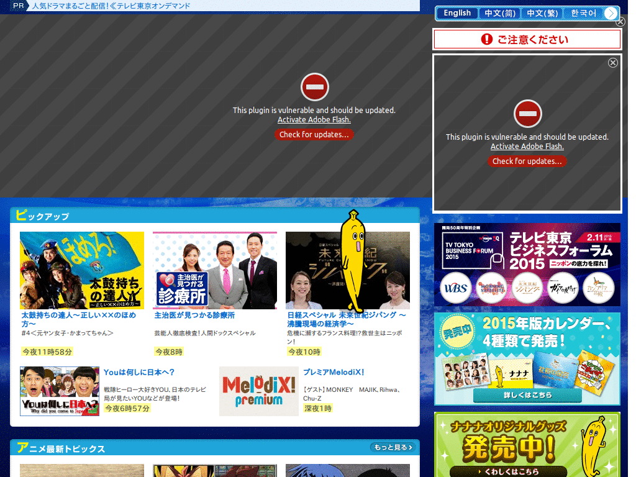Open MelodiX! premium logo thumbnail
The image size is (636, 477).
[259, 391]
